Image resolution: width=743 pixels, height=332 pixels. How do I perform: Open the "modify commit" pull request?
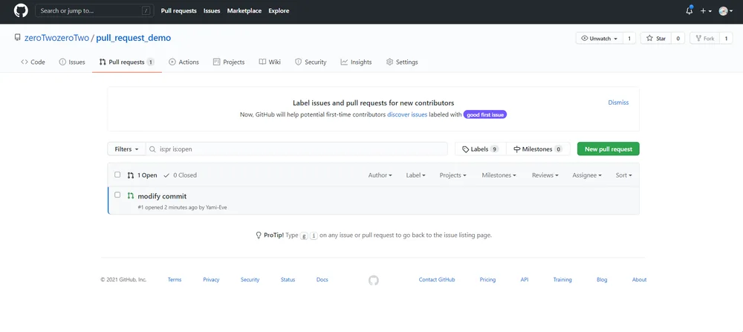(x=162, y=196)
